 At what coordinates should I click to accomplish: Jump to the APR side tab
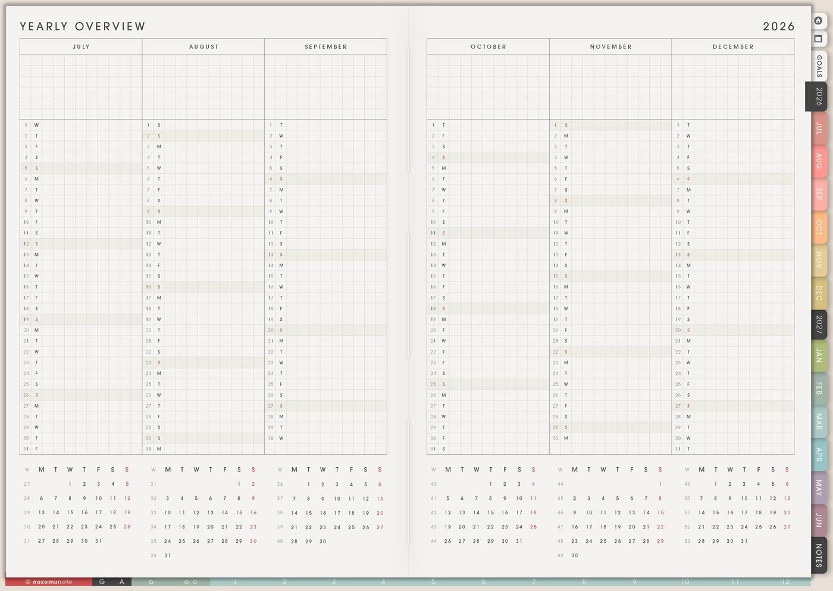819,455
